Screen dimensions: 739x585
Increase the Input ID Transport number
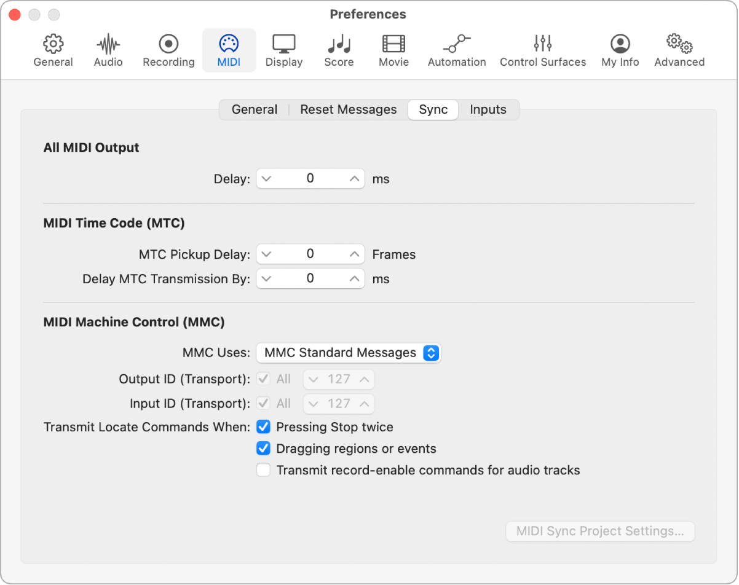[364, 404]
